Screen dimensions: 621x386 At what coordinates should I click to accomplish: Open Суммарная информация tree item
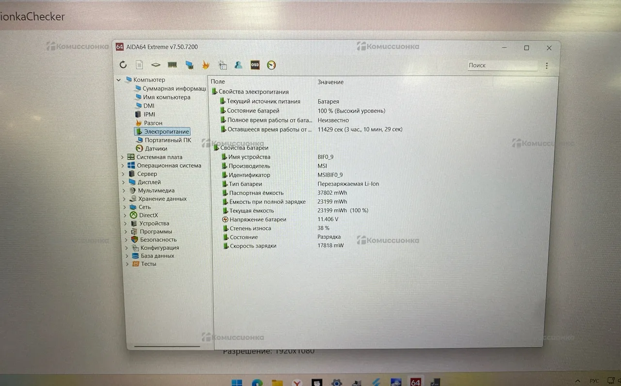point(174,89)
